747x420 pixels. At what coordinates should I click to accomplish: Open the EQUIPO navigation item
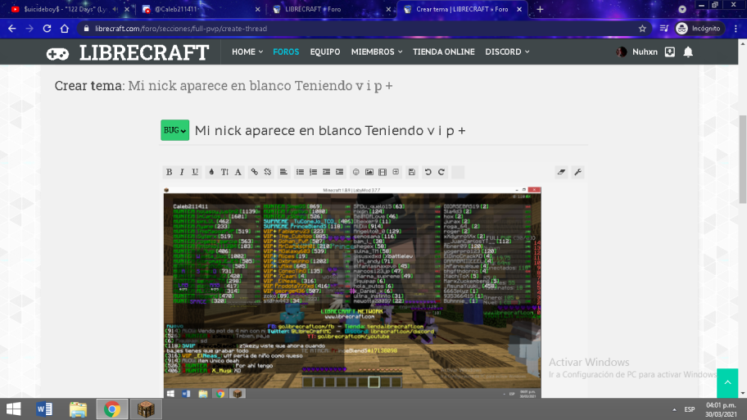[325, 52]
